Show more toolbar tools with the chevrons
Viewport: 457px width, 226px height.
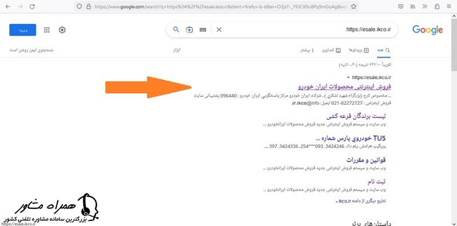[425, 6]
